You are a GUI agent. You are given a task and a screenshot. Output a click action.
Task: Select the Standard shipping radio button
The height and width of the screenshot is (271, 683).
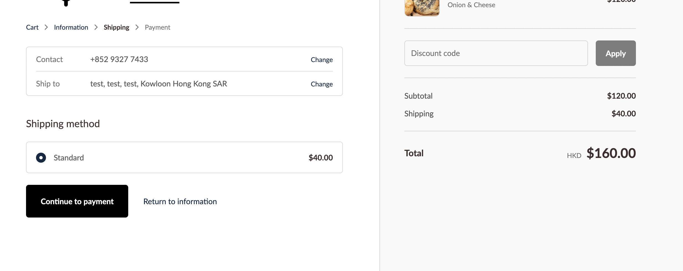pos(41,158)
